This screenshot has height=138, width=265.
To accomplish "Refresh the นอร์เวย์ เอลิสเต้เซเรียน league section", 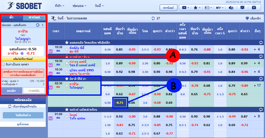I will coord(261,110).
